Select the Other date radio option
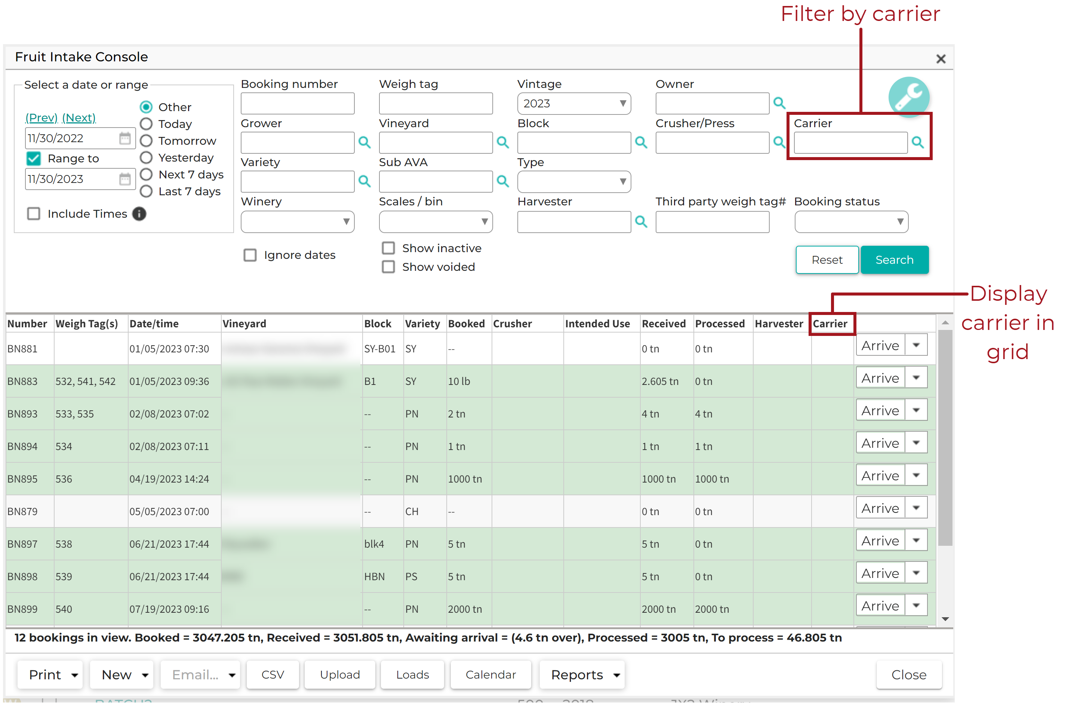 tap(147, 108)
